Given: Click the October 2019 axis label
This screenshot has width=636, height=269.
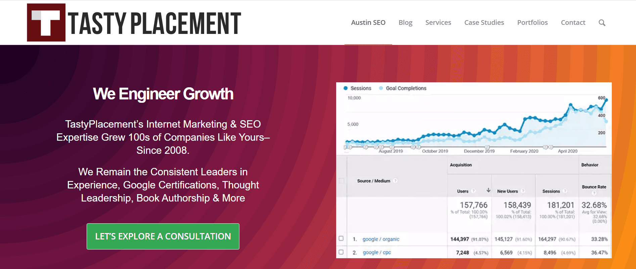Looking at the screenshot, I should 435,151.
